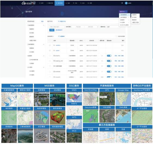Click the Google Map thumbnail
Image resolution: width=153 pixels, height=144 pixels.
click(123, 98)
